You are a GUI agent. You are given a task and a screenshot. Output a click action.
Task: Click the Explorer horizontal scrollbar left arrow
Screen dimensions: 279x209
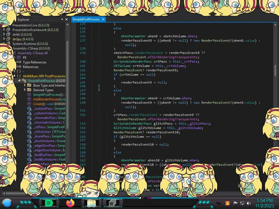4,193
